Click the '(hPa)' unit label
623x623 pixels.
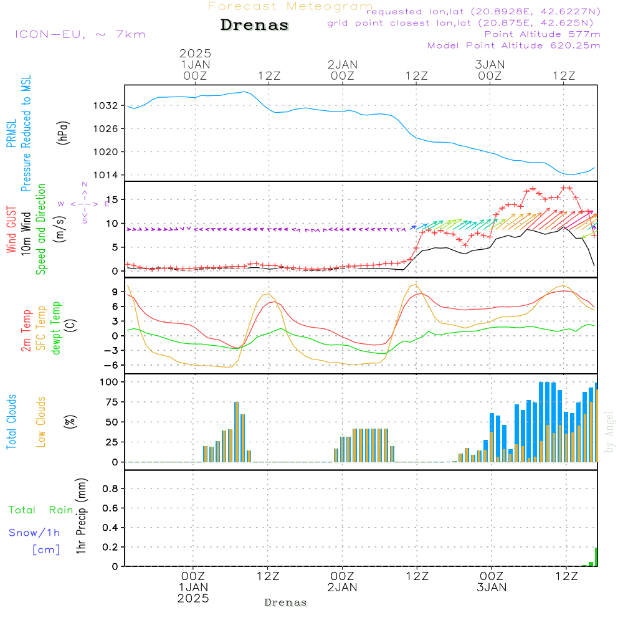[63, 133]
